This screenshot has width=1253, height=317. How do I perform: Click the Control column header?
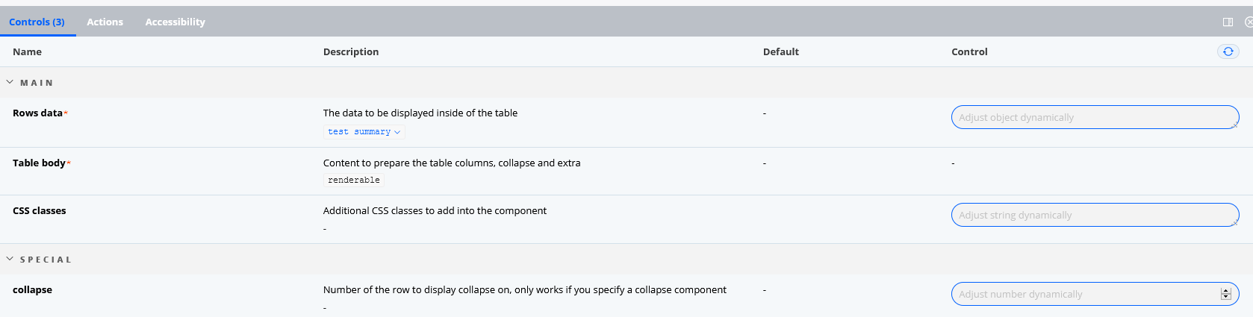[969, 52]
